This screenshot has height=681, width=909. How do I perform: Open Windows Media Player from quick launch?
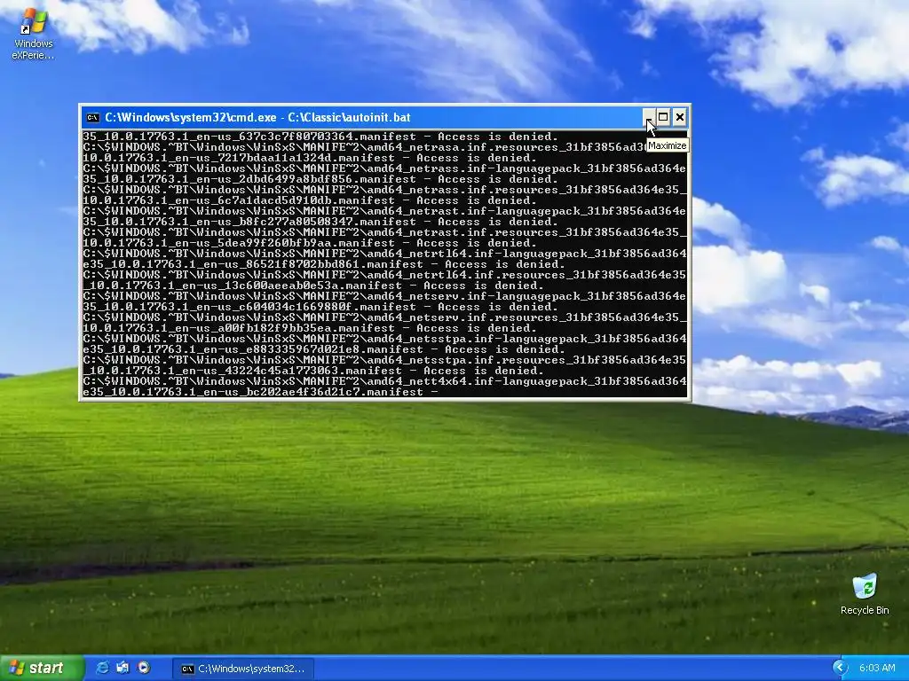tap(143, 668)
